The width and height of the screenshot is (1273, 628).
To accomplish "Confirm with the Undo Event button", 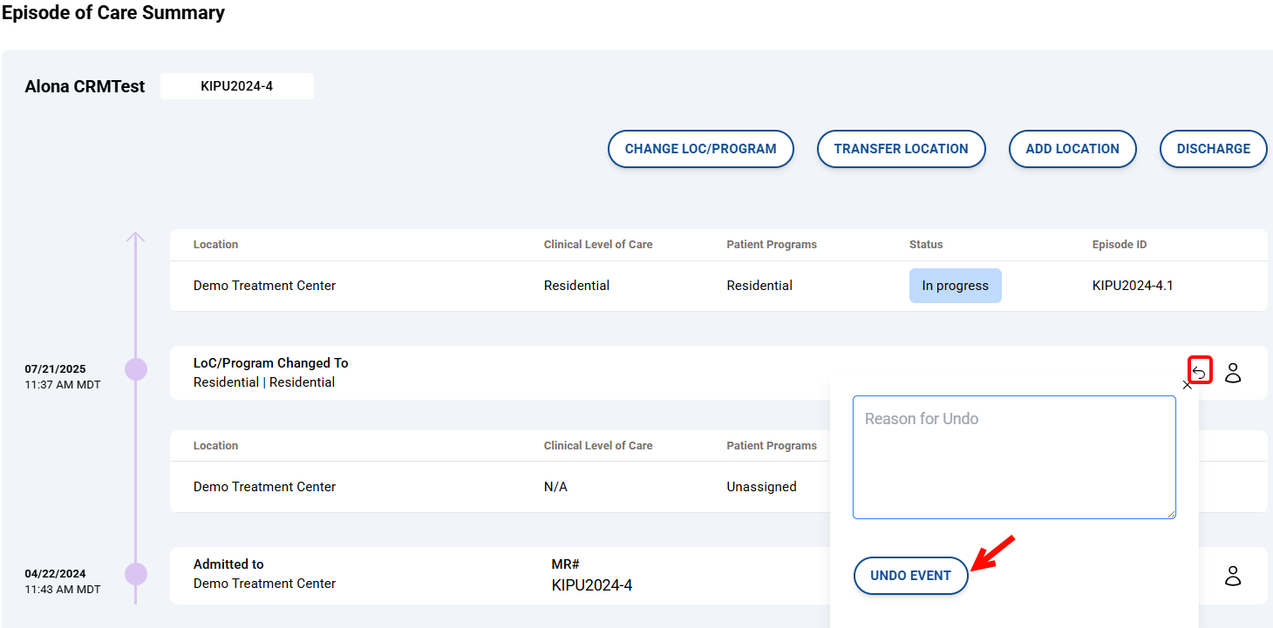I will coord(910,576).
